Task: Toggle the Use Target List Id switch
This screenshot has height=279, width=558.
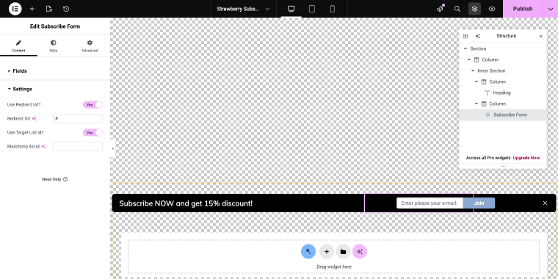Action: coord(93,132)
